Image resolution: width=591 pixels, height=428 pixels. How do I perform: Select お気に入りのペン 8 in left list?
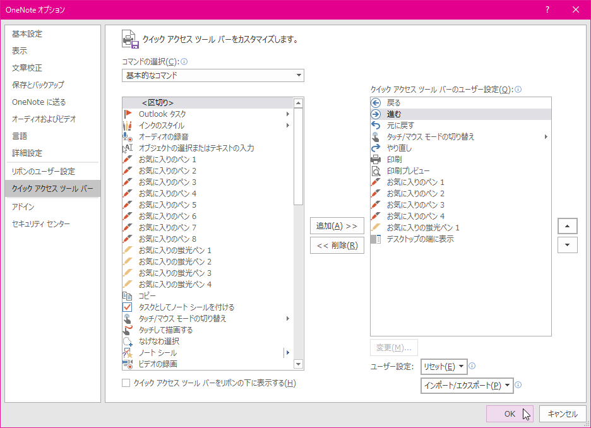coord(208,239)
